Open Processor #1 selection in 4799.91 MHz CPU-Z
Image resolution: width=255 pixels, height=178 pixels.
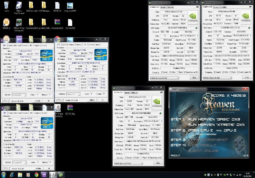[19, 162]
